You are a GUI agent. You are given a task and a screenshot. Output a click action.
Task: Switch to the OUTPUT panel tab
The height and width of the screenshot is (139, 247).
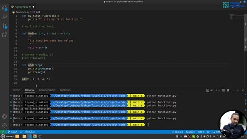[x=17, y=90]
